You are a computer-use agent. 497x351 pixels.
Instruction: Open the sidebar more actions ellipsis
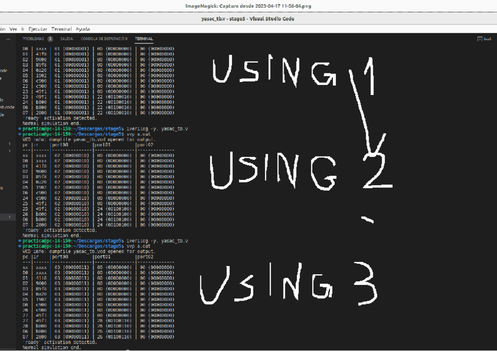click(8, 39)
